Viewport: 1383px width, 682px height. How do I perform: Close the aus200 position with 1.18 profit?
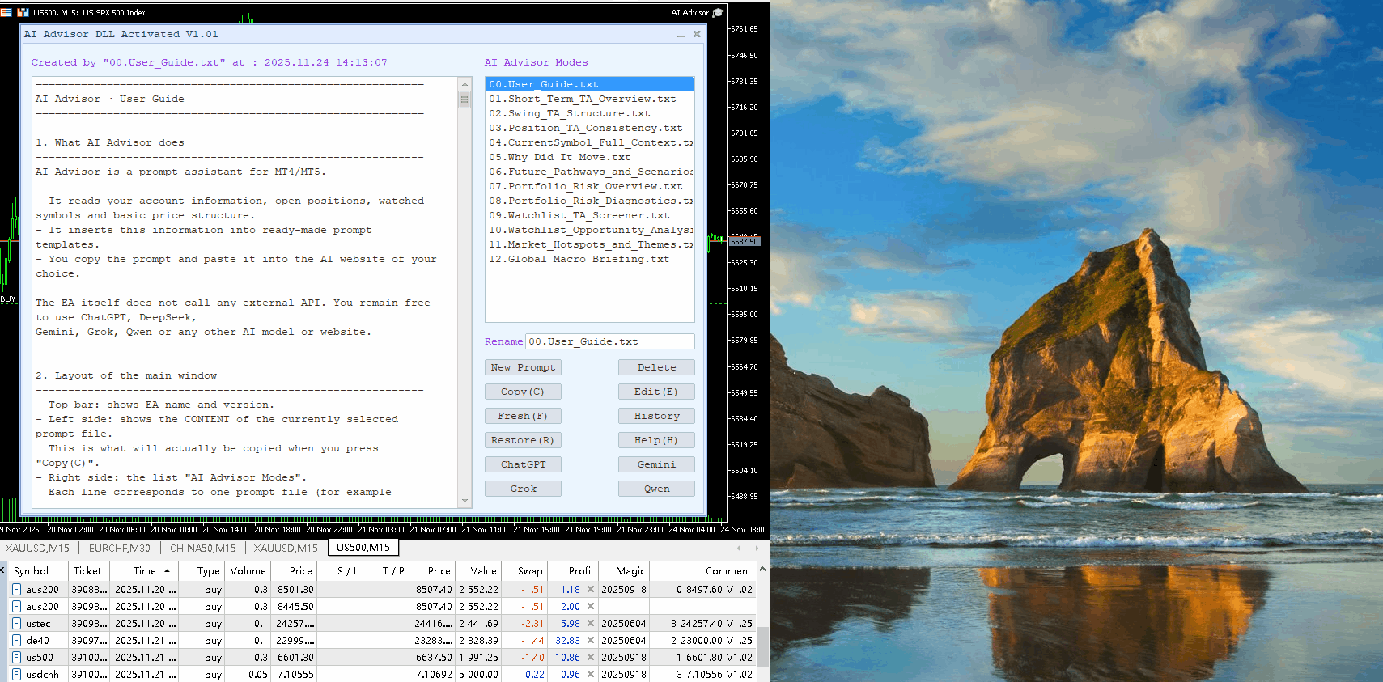point(591,590)
